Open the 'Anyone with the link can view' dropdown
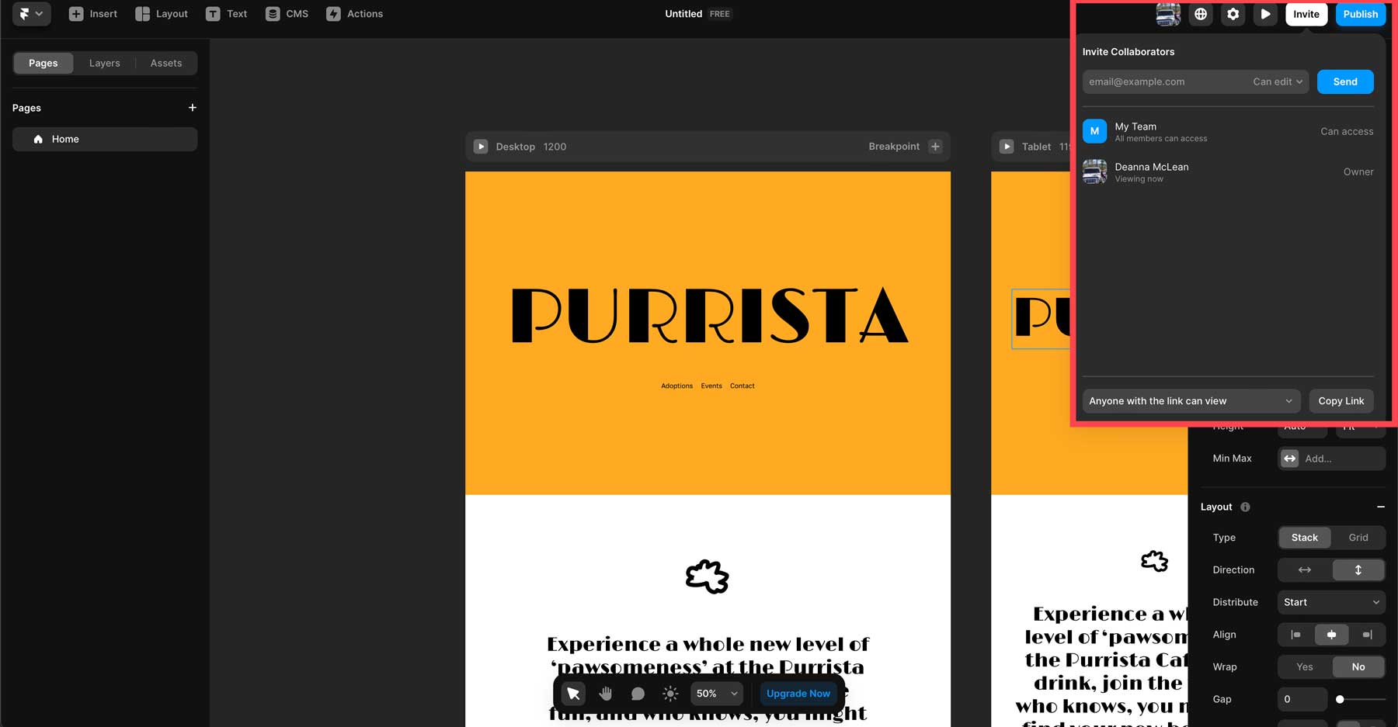This screenshot has height=727, width=1398. point(1191,400)
